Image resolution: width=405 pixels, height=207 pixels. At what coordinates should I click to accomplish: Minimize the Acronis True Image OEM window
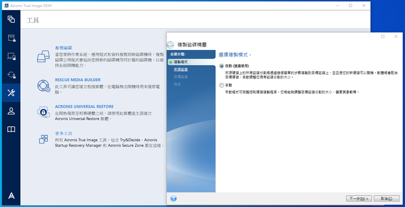(x=337, y=6)
